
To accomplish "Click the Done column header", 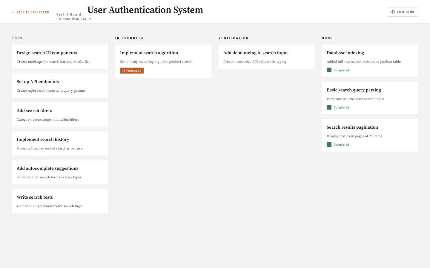I will coord(327,38).
